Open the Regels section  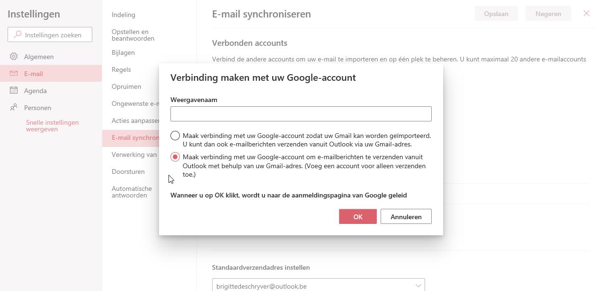pos(121,69)
